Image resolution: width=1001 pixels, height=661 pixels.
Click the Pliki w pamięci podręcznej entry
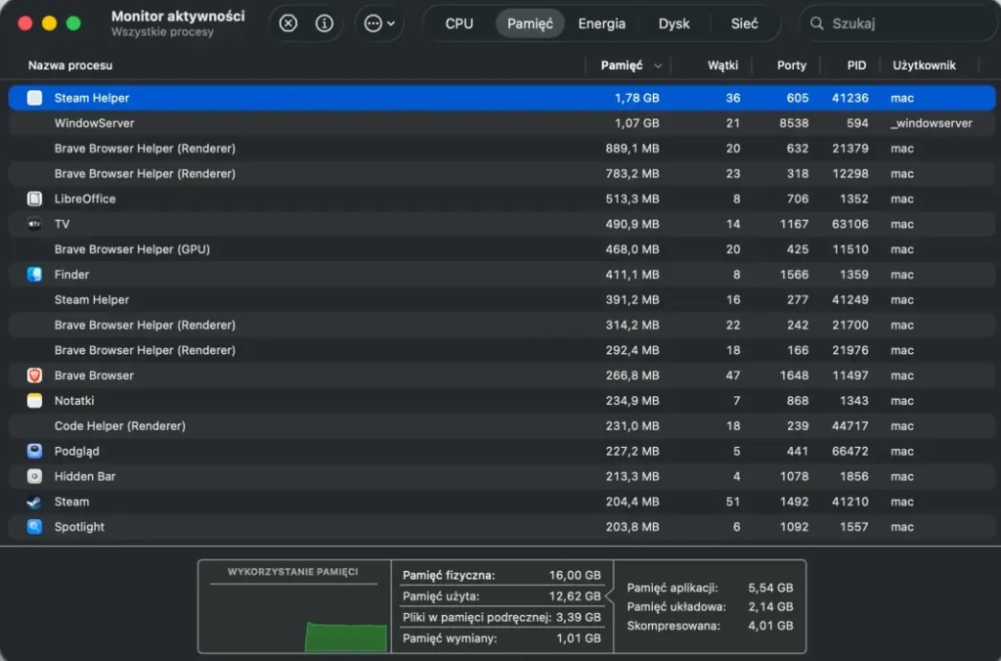coord(501,617)
